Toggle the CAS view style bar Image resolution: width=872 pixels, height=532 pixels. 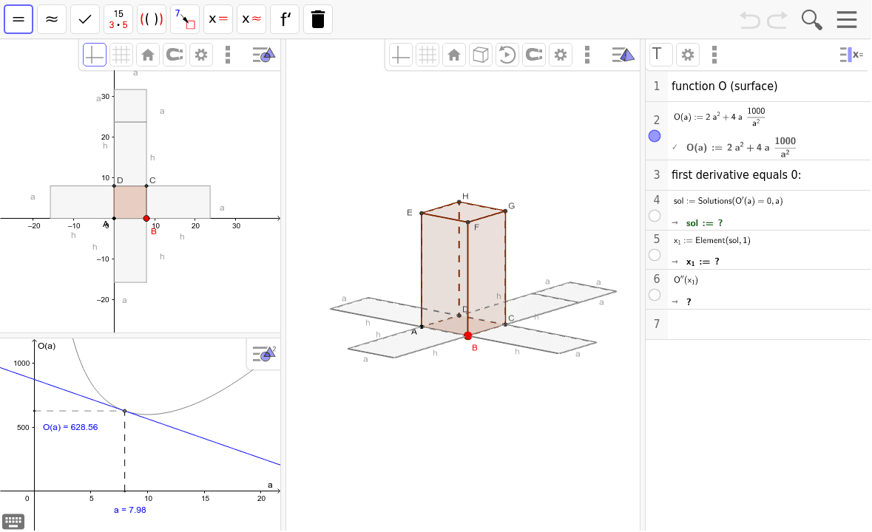[x=851, y=55]
